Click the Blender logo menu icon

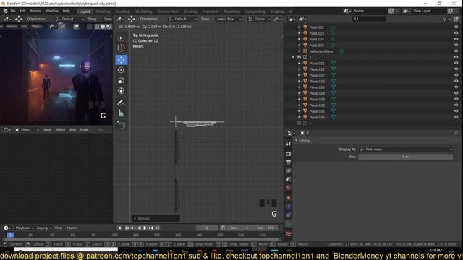coord(5,11)
